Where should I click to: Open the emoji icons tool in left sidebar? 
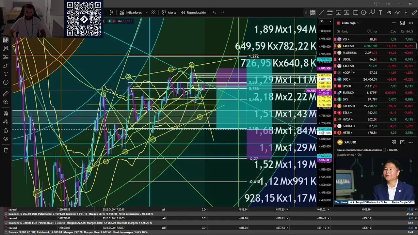(x=6, y=82)
